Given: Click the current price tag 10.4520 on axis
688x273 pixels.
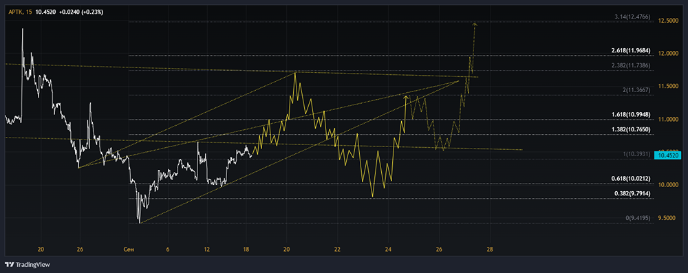Looking at the screenshot, I should [x=667, y=155].
